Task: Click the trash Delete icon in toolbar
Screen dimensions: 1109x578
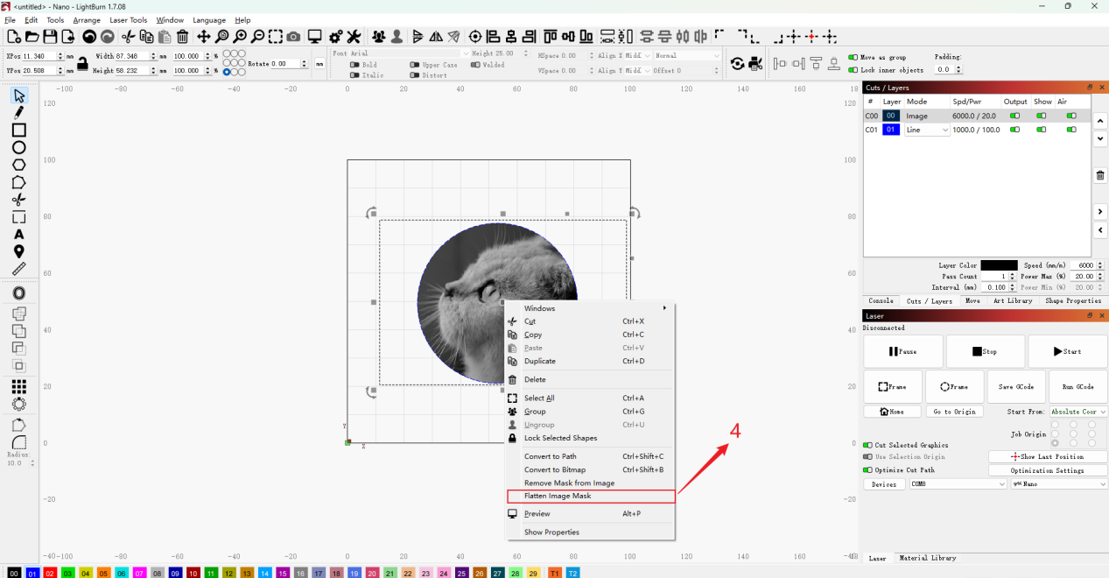Action: [x=182, y=37]
